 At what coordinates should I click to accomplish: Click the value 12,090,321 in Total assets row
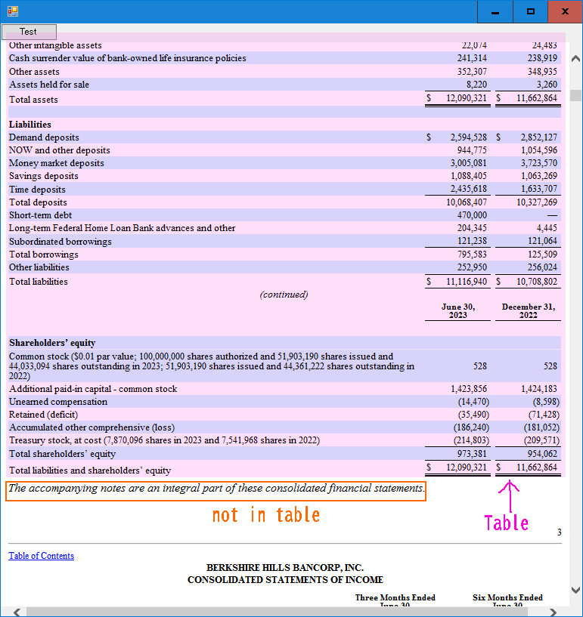tap(467, 98)
